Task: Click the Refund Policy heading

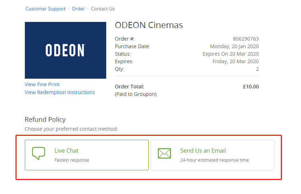Action: [x=45, y=120]
